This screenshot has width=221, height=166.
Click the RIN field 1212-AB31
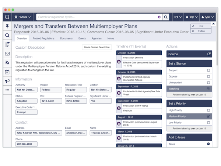click(51, 101)
